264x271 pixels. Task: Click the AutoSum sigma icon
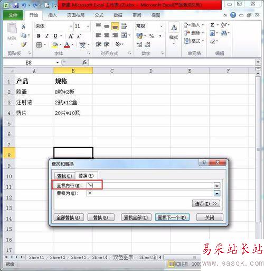pyautogui.click(x=212, y=25)
